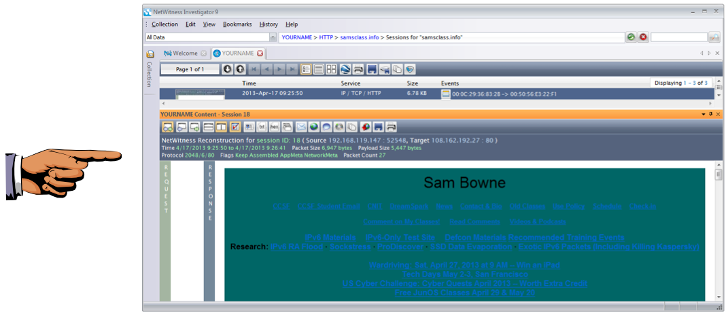Sort sessions descending with down-arrow button
This screenshot has width=728, height=315.
228,69
